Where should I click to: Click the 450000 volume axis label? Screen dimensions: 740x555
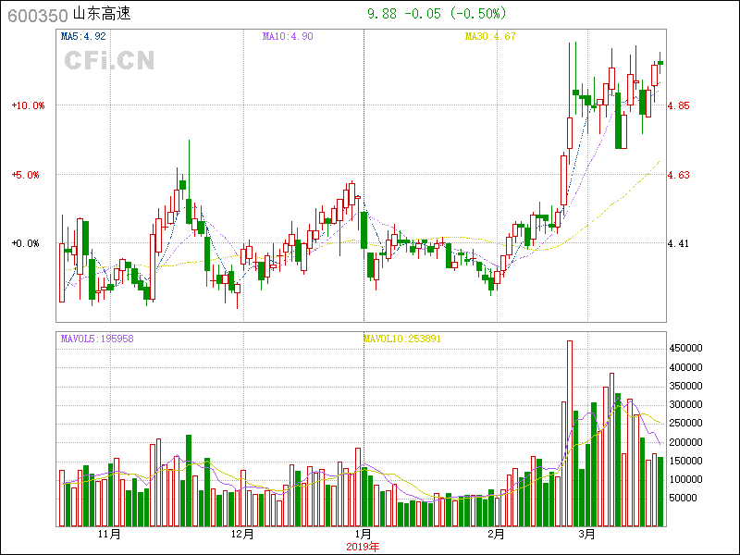click(x=688, y=349)
